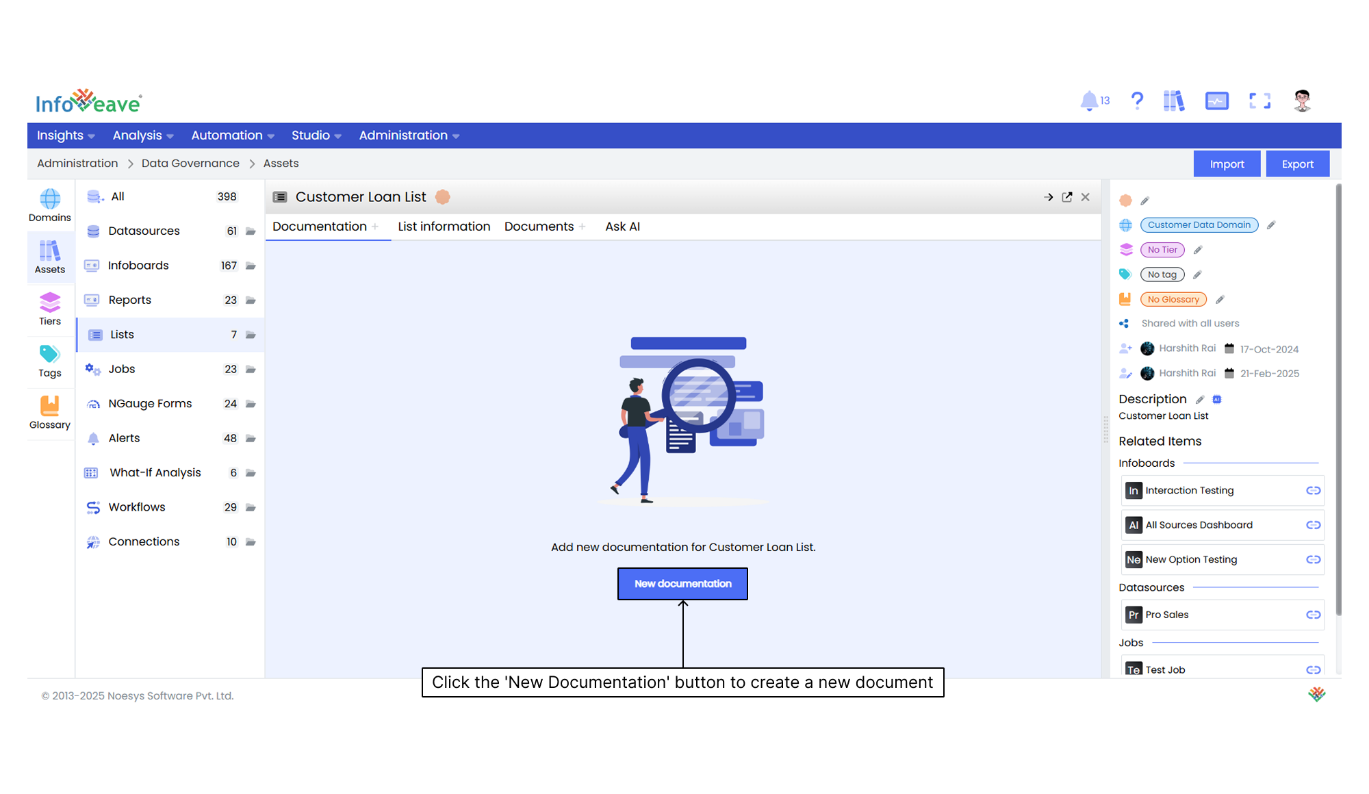Viewport: 1369px width, 794px height.
Task: Edit the certification badge pencil icon
Action: 1144,201
